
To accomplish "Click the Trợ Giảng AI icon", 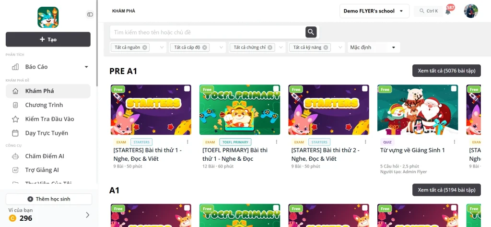I will 15,170.
